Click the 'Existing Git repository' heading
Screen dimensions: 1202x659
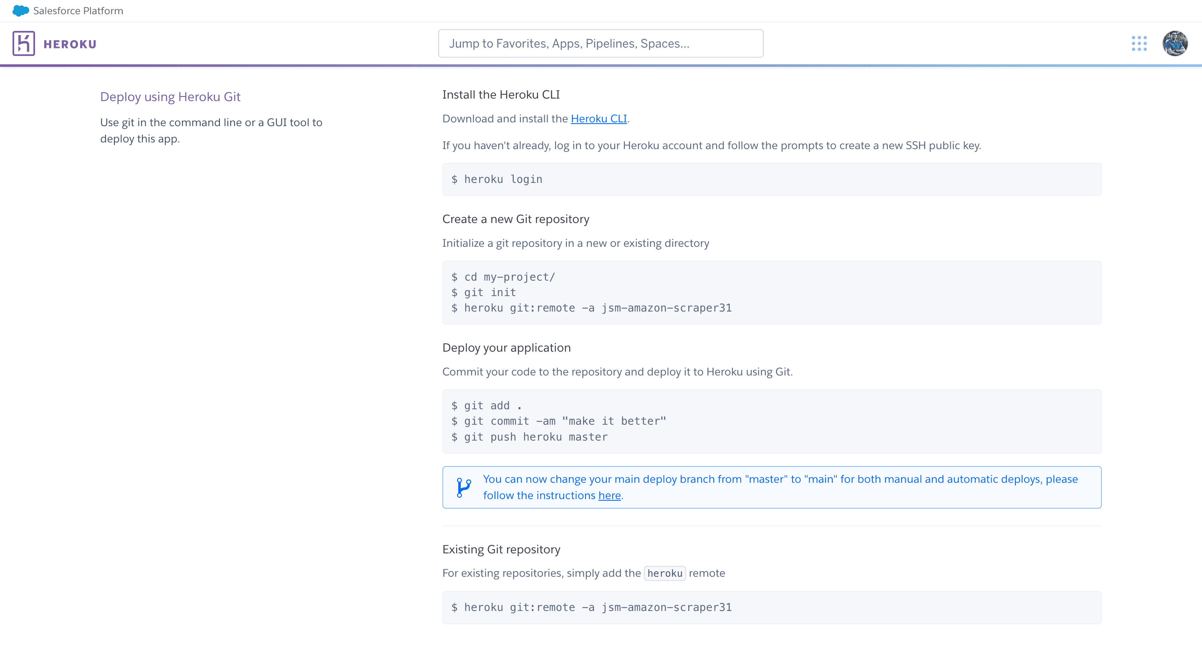tap(501, 549)
